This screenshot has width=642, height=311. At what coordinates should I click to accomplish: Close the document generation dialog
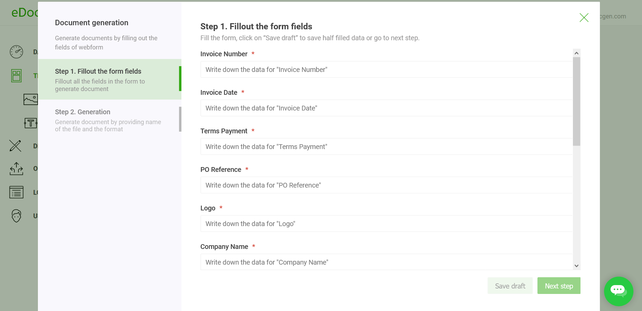pos(584,17)
